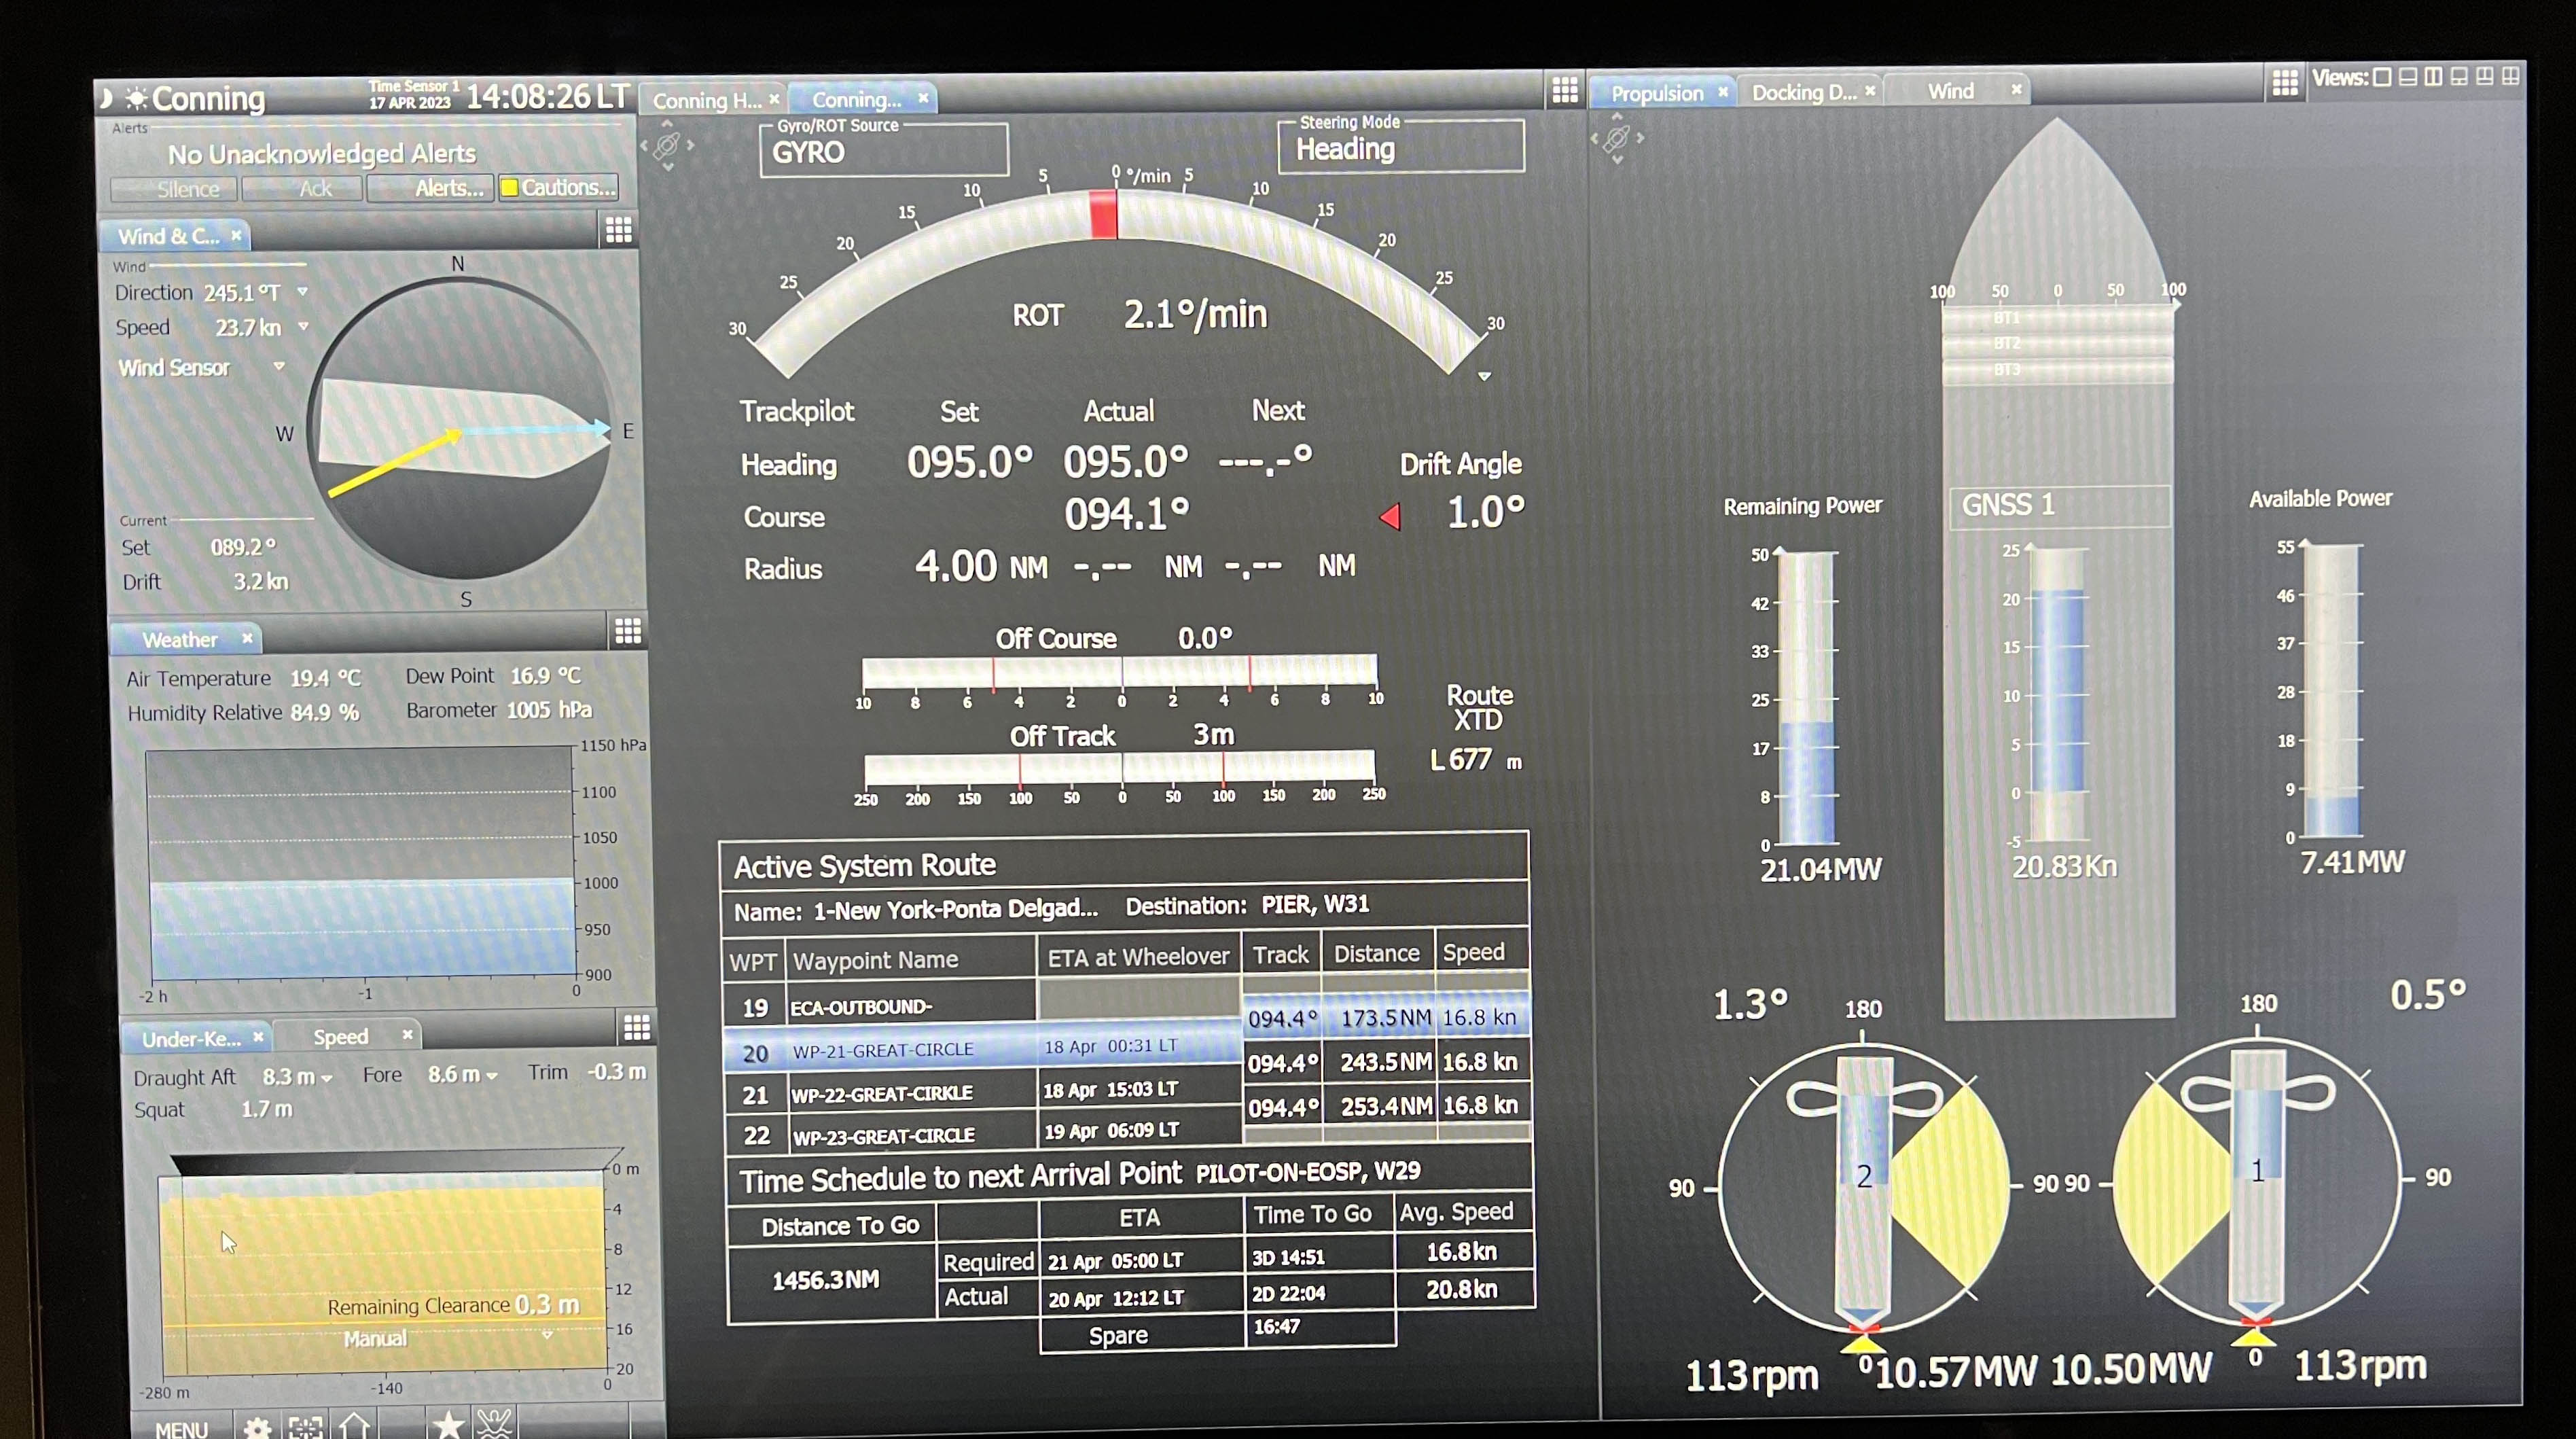Screen dimensions: 2576x1439
Task: Activate the man overboard icon
Action: pos(495,1424)
